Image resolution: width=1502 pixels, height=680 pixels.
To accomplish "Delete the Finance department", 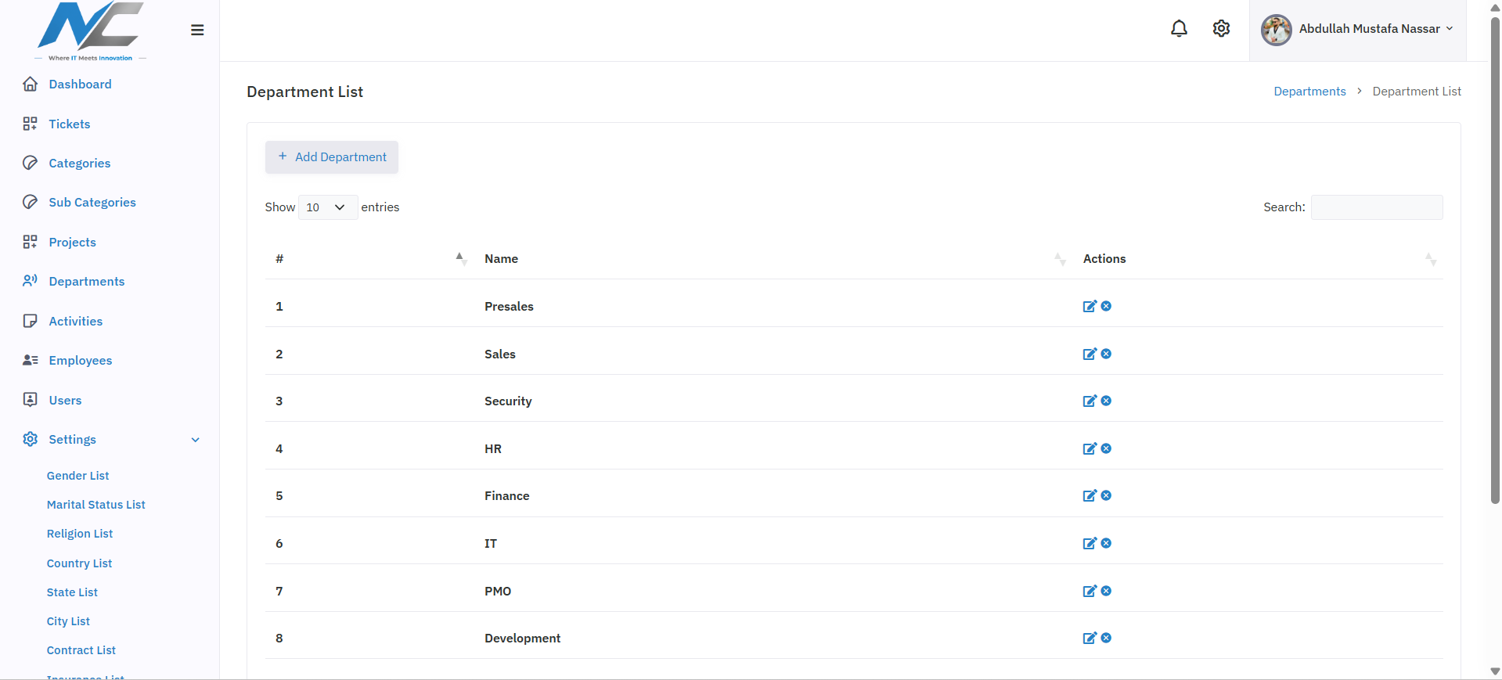I will 1106,495.
